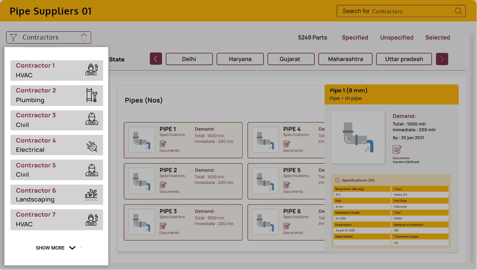Click Standard & Grade specification header
This screenshot has width=477, height=270.
click(362, 213)
